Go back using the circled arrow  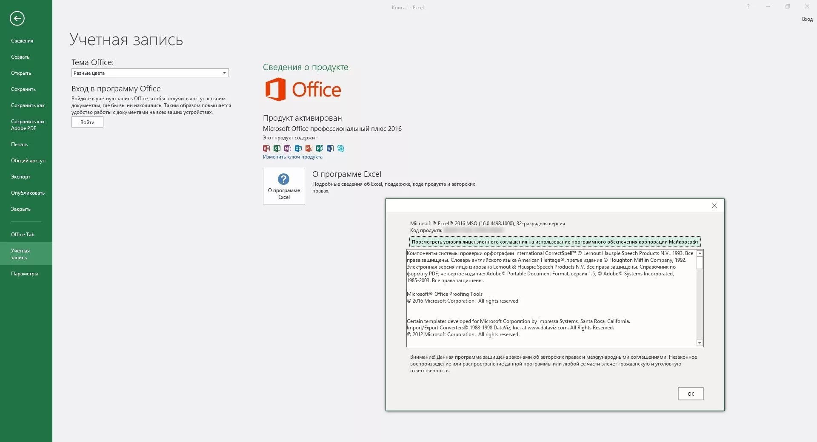point(17,18)
